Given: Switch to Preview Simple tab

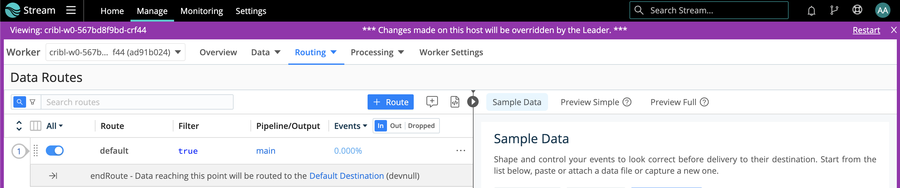Looking at the screenshot, I should pyautogui.click(x=595, y=102).
